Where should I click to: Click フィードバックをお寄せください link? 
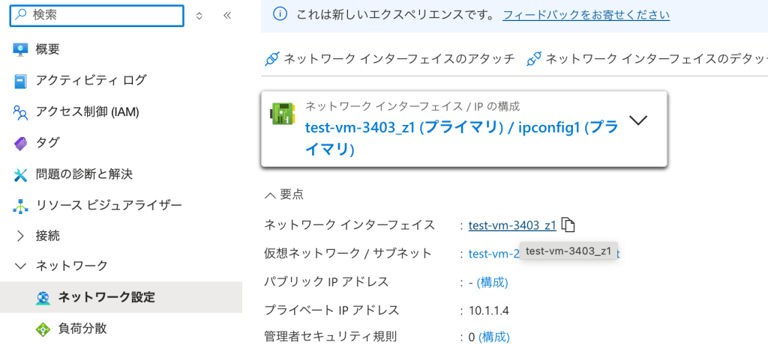pyautogui.click(x=586, y=14)
